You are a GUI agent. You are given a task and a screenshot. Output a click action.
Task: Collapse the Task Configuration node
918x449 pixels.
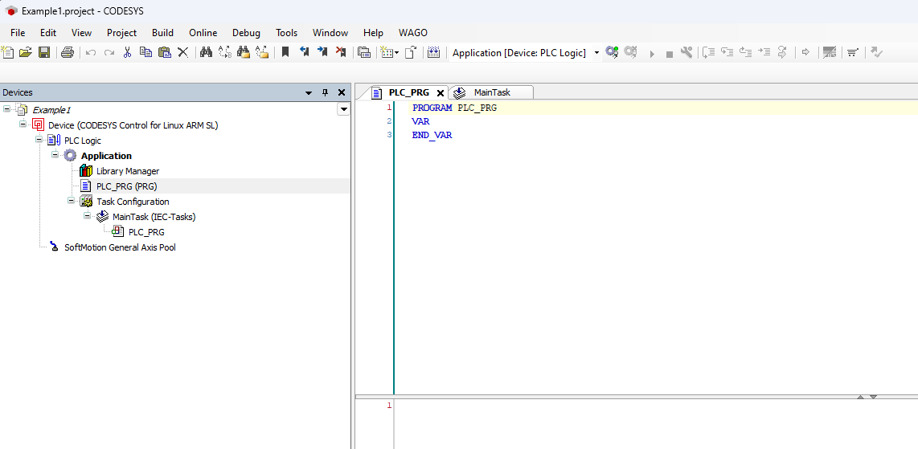tap(72, 201)
